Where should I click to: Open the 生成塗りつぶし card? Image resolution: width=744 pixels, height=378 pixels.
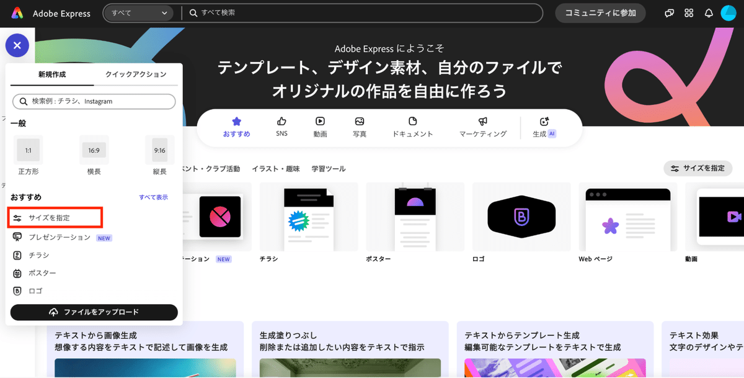(x=350, y=349)
